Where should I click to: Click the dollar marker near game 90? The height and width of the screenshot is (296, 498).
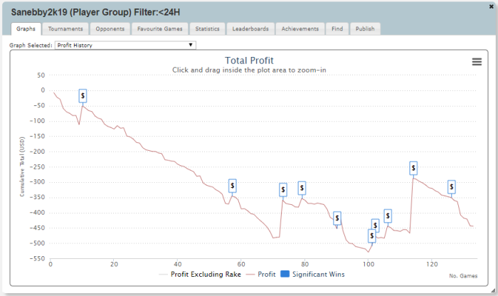pyautogui.click(x=337, y=218)
